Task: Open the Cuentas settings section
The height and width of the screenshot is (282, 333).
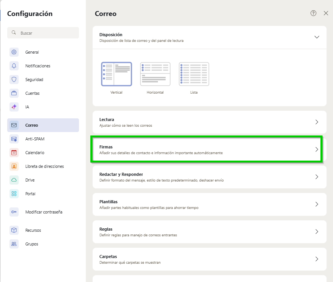Action: pyautogui.click(x=32, y=93)
